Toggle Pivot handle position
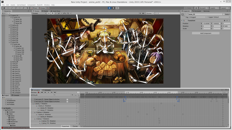This screenshot has width=232, height=130. [x=34, y=8]
